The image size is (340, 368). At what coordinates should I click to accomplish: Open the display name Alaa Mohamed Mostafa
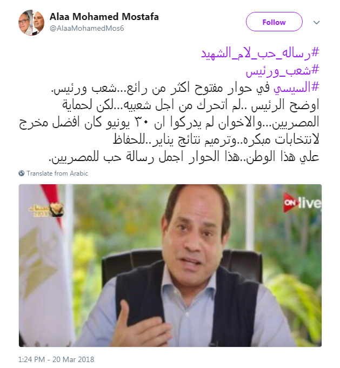click(104, 17)
